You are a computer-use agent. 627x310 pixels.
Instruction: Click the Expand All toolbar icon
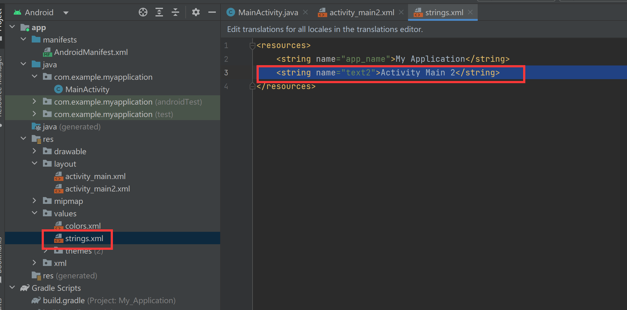[159, 12]
